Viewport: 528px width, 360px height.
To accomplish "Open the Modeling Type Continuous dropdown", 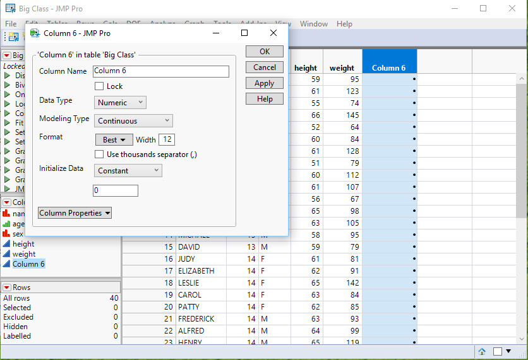I will pyautogui.click(x=133, y=120).
